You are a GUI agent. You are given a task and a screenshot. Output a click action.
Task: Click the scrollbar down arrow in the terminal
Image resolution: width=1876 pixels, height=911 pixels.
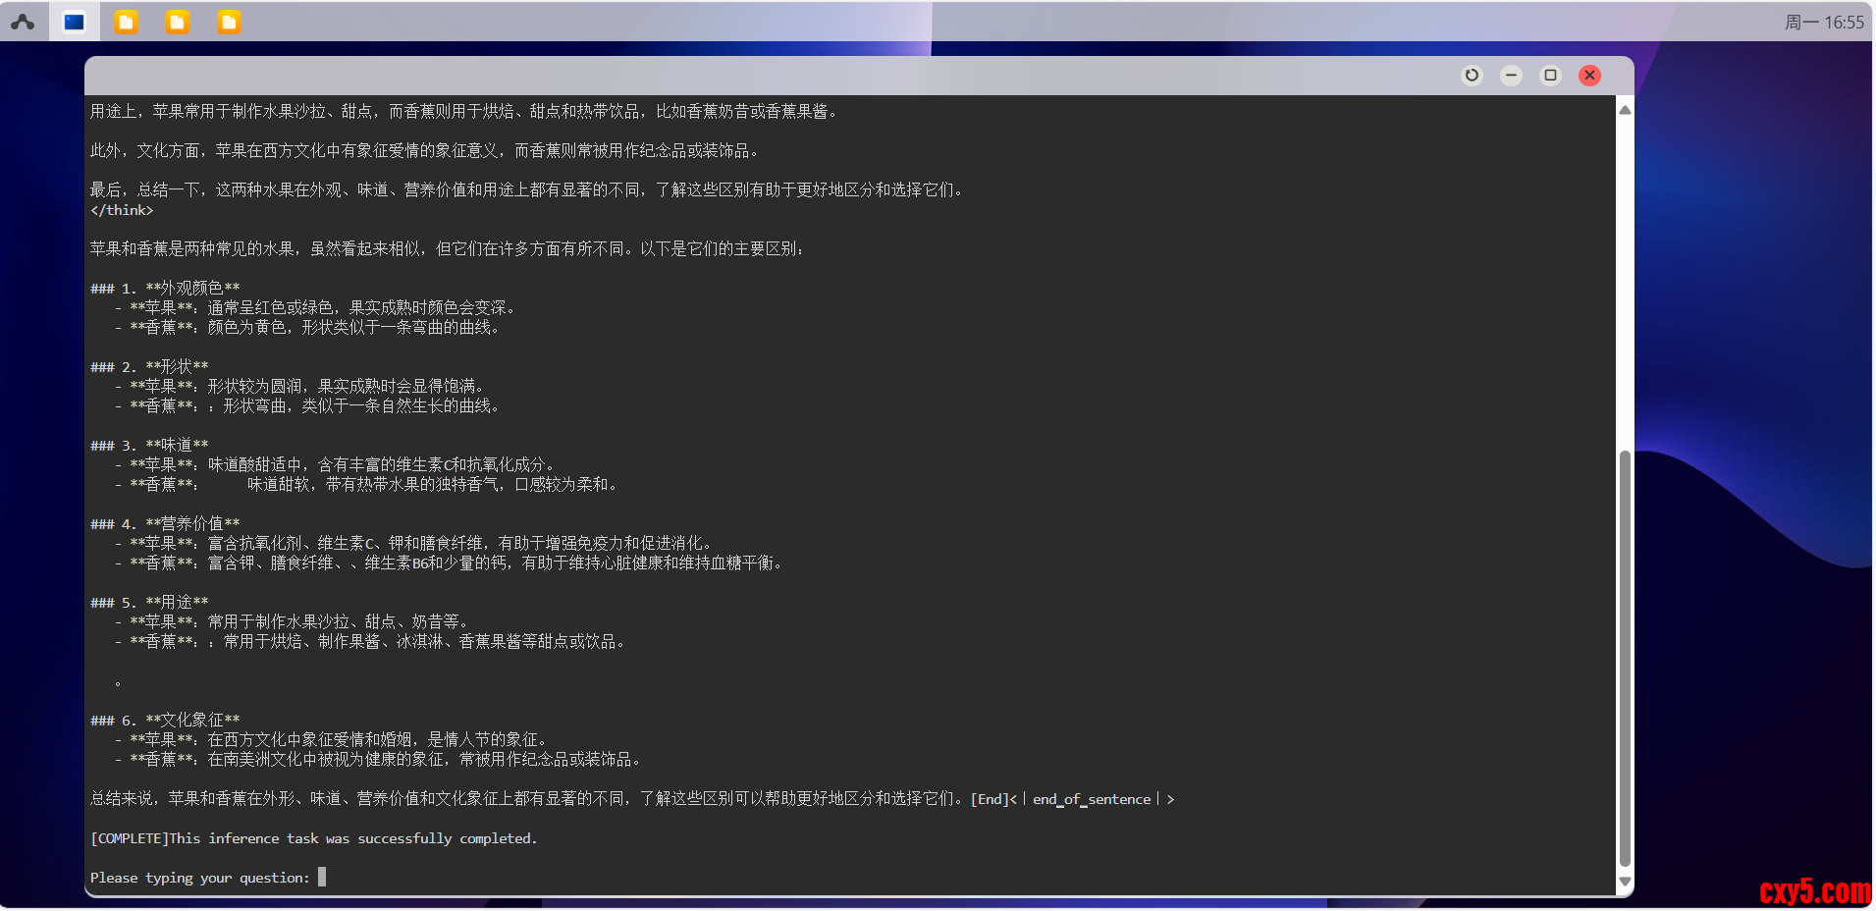coord(1625,882)
